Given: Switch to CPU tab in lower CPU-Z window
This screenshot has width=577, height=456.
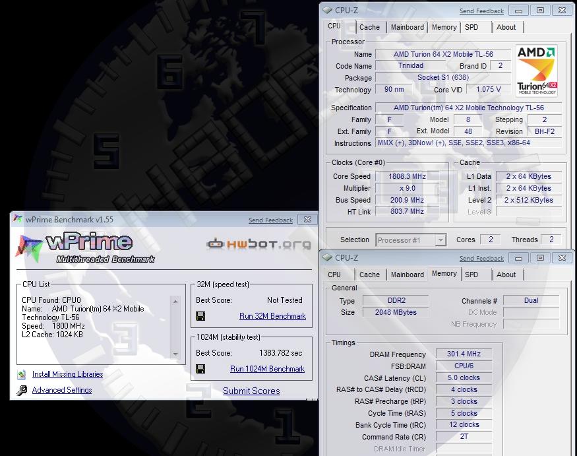Looking at the screenshot, I should [x=334, y=275].
